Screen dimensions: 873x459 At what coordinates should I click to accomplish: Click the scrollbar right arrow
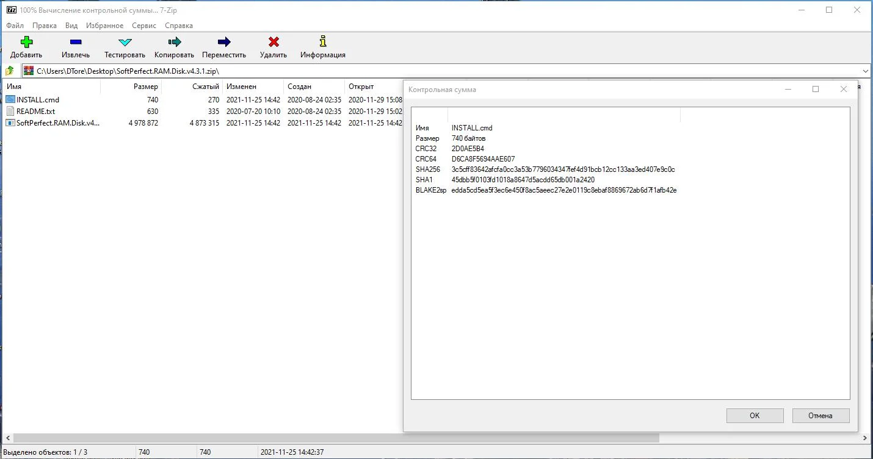coord(865,438)
